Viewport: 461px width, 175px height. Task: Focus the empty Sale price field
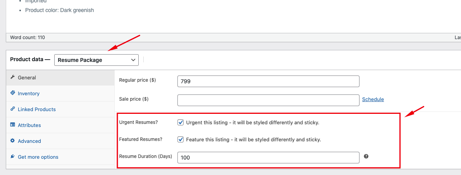point(268,100)
